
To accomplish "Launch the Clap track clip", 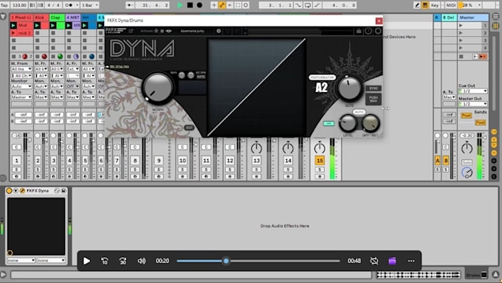I will 53,25.
